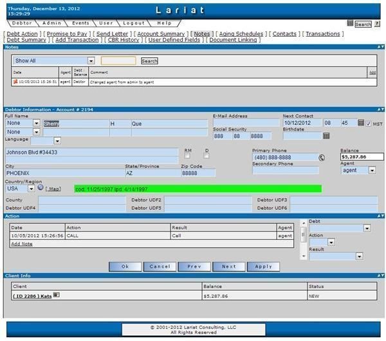Click the globe icon next to Map

point(41,188)
